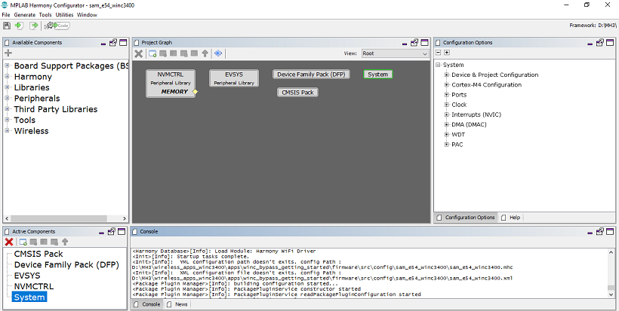The width and height of the screenshot is (619, 311).
Task: Select EVSYS in Active Components list
Action: 27,276
